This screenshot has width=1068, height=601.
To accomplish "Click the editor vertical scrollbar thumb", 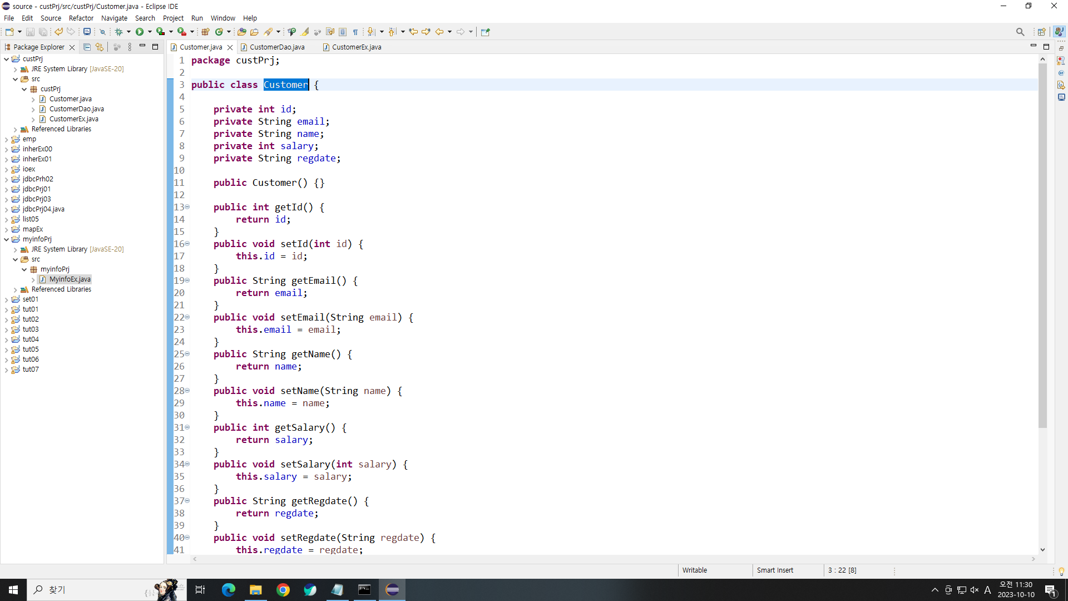I will click(x=1042, y=245).
